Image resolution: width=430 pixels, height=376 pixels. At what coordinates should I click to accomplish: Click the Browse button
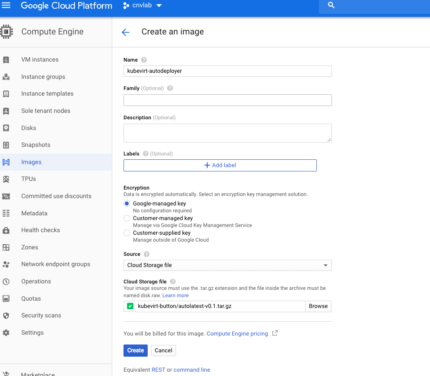click(x=318, y=306)
